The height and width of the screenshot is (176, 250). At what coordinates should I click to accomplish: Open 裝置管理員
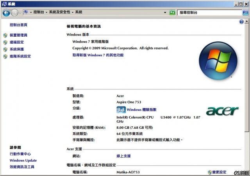18,35
